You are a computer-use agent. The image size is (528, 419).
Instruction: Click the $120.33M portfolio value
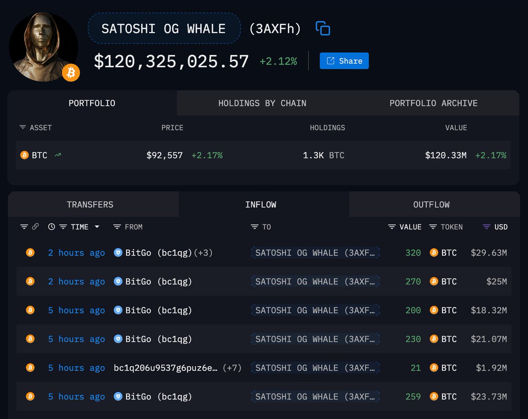click(x=446, y=155)
